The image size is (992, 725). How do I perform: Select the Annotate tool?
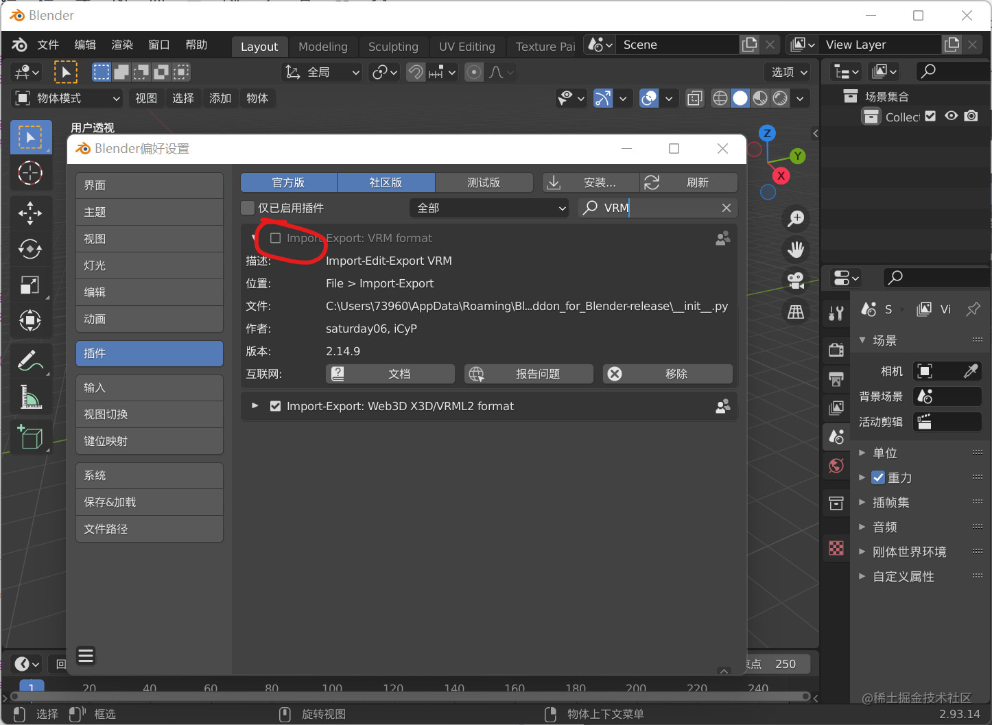coord(31,359)
